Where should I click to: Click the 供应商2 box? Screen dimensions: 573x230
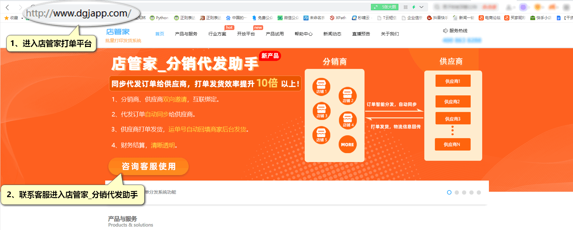[453, 101]
